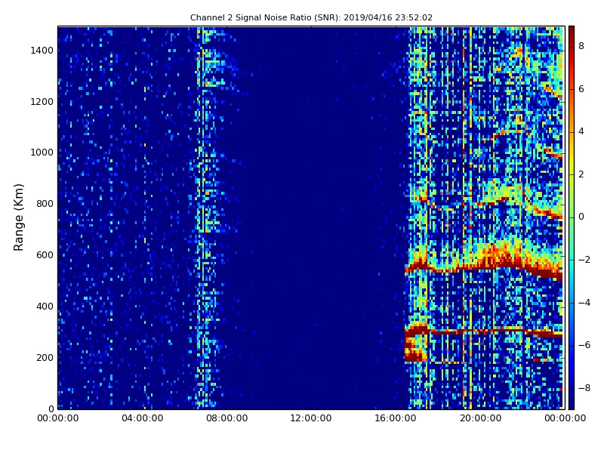
Task: Click the dark blue bottom of the colorbar
Action: point(572,402)
